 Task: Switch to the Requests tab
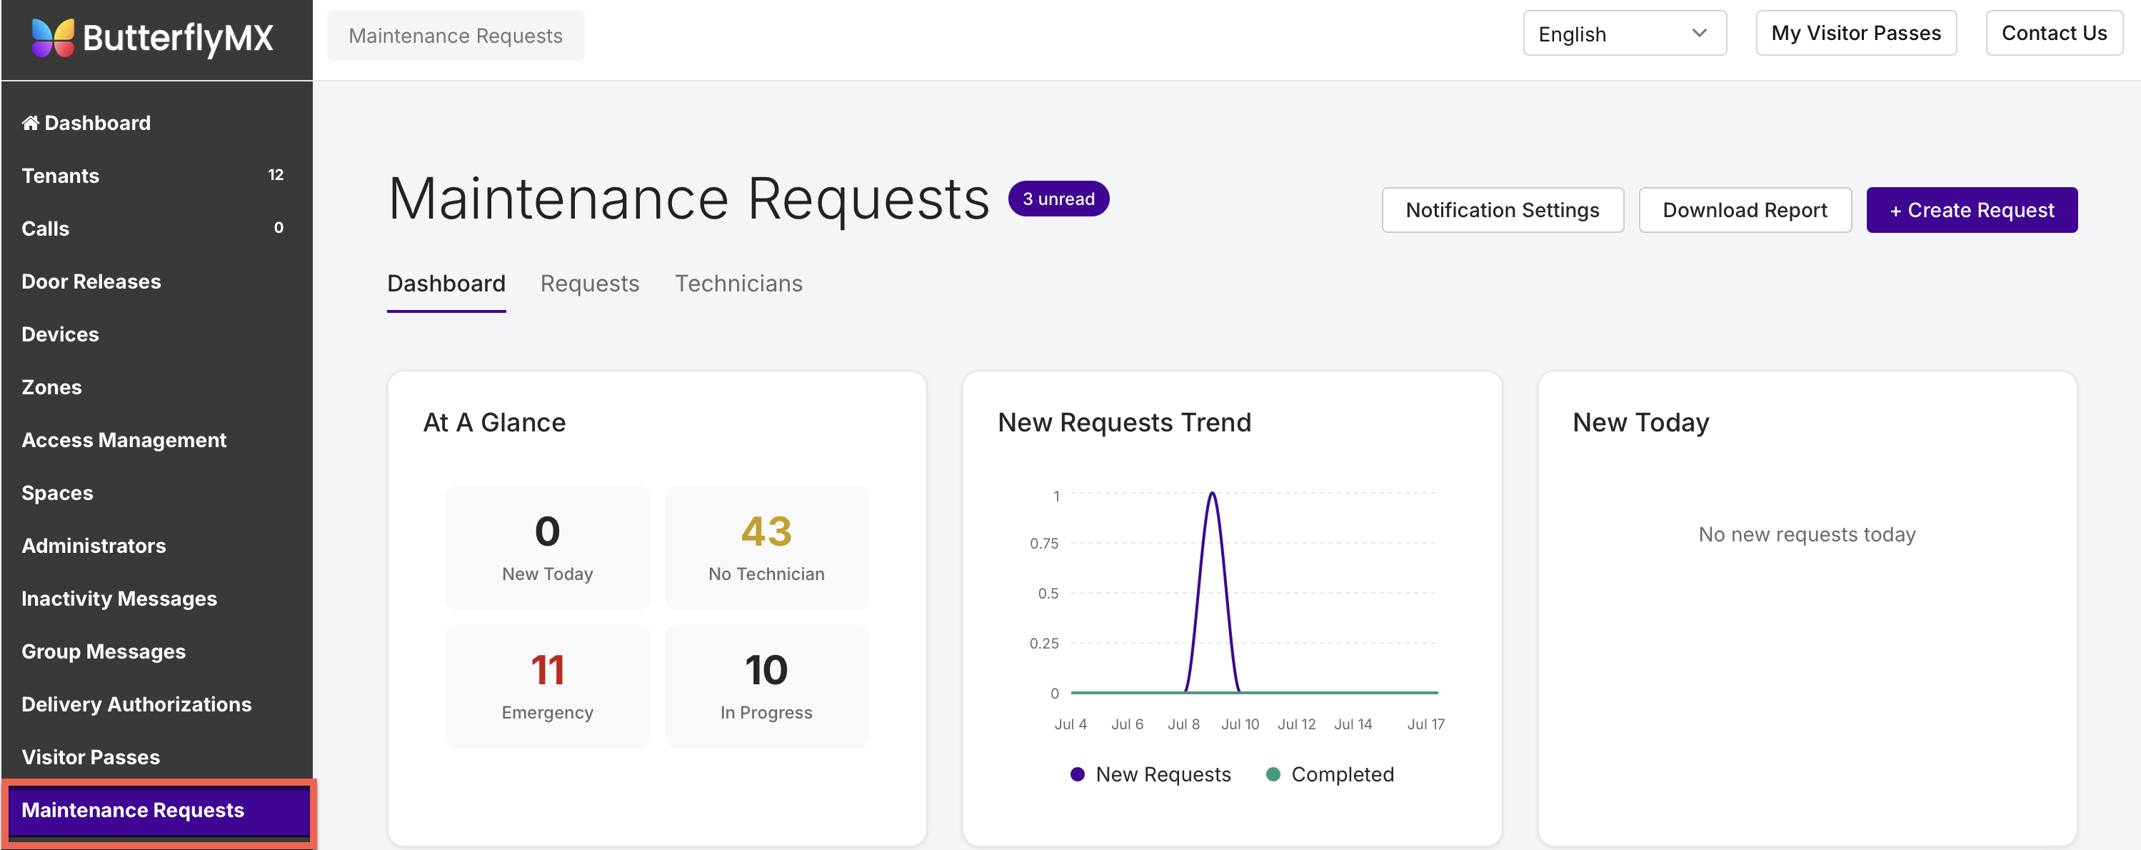[589, 284]
